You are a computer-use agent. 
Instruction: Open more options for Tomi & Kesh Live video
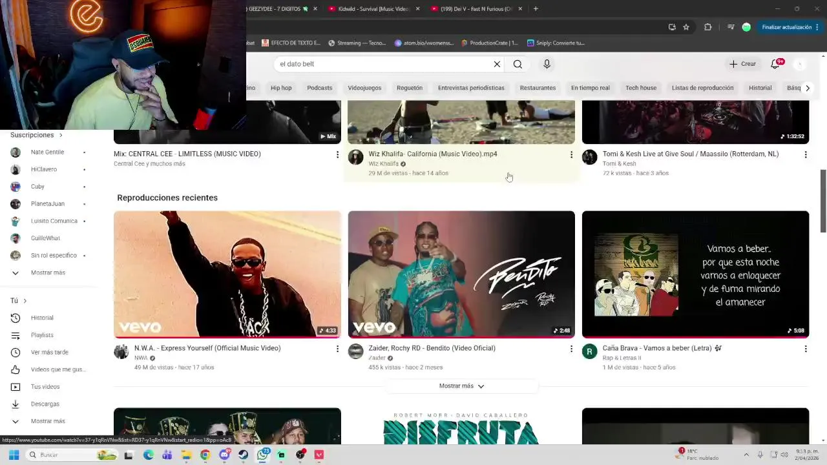click(805, 154)
